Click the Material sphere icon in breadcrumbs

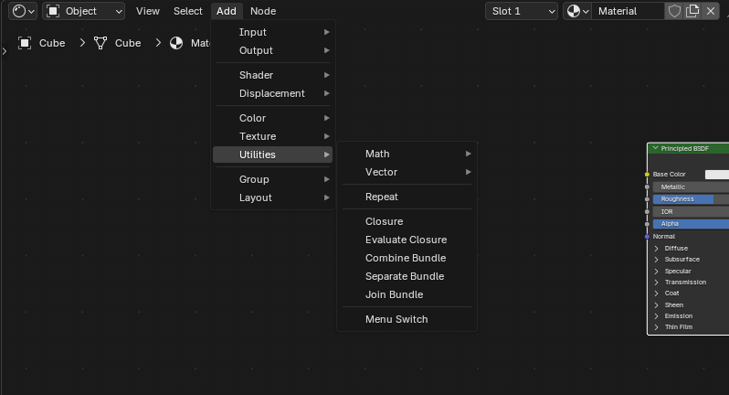176,43
